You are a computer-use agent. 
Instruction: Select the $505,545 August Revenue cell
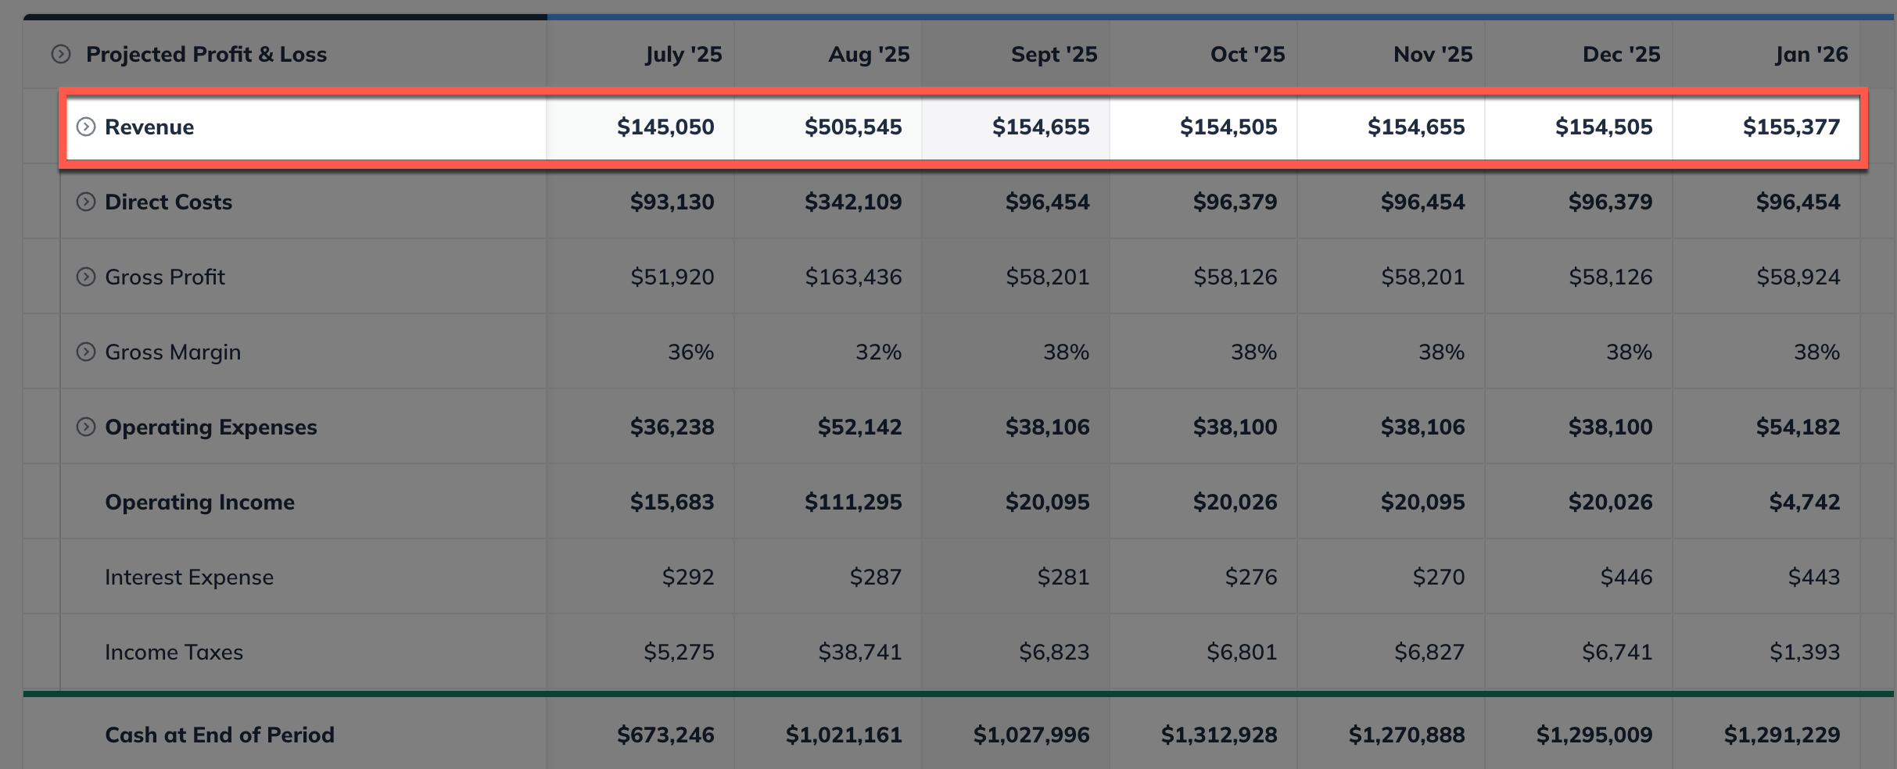click(854, 127)
